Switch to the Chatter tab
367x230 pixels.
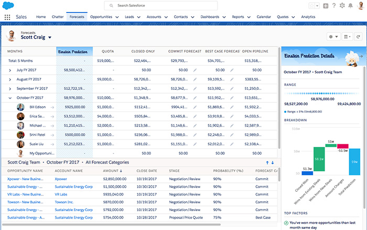point(58,17)
